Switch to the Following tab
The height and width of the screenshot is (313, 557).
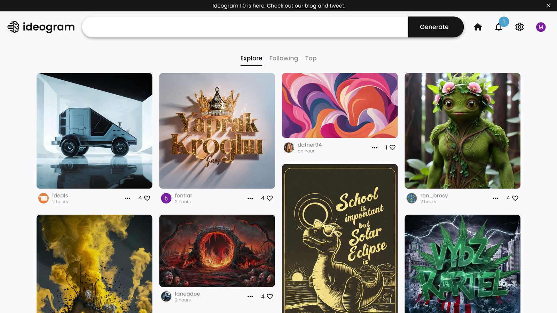[283, 58]
